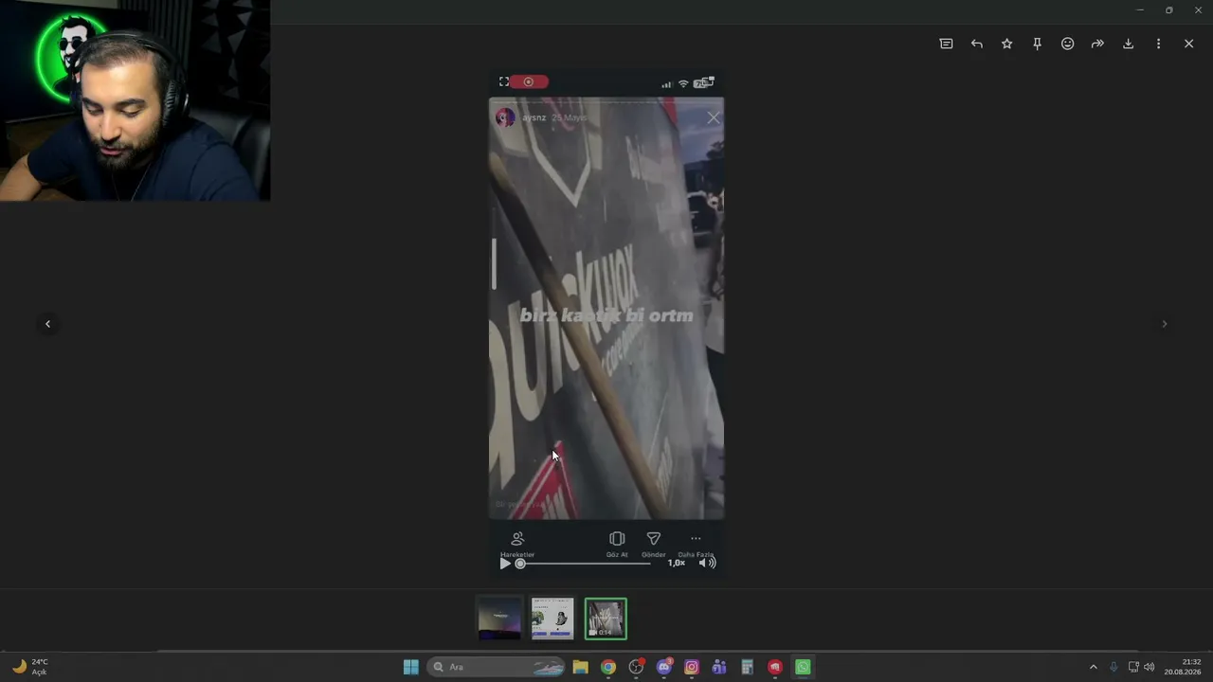Change the 1,0x playback speed

(676, 563)
